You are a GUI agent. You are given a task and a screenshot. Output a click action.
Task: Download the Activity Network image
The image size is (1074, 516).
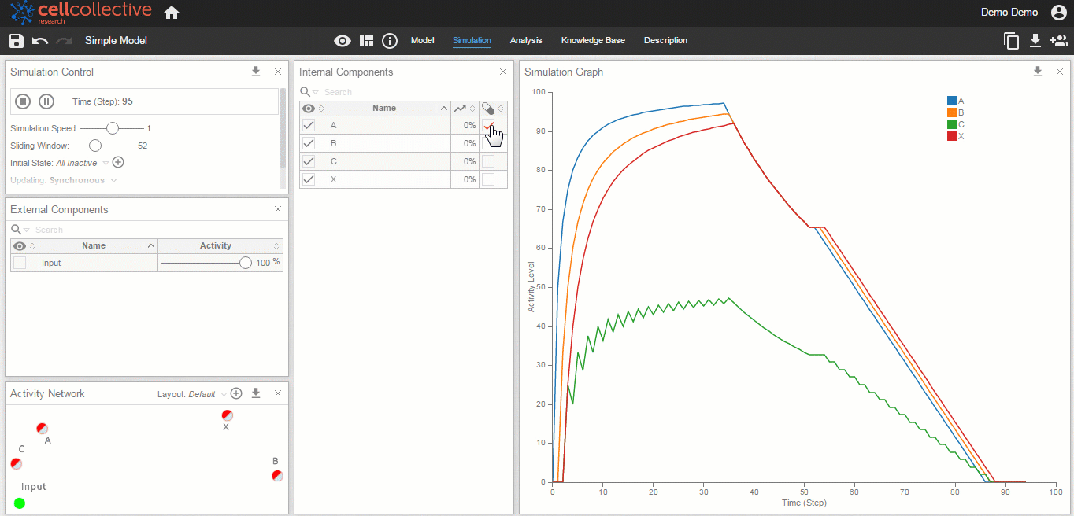pyautogui.click(x=256, y=393)
